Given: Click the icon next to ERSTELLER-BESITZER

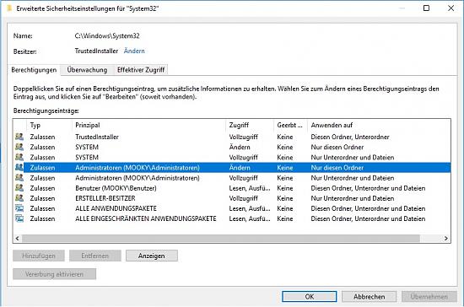Looking at the screenshot, I should pyautogui.click(x=19, y=198).
